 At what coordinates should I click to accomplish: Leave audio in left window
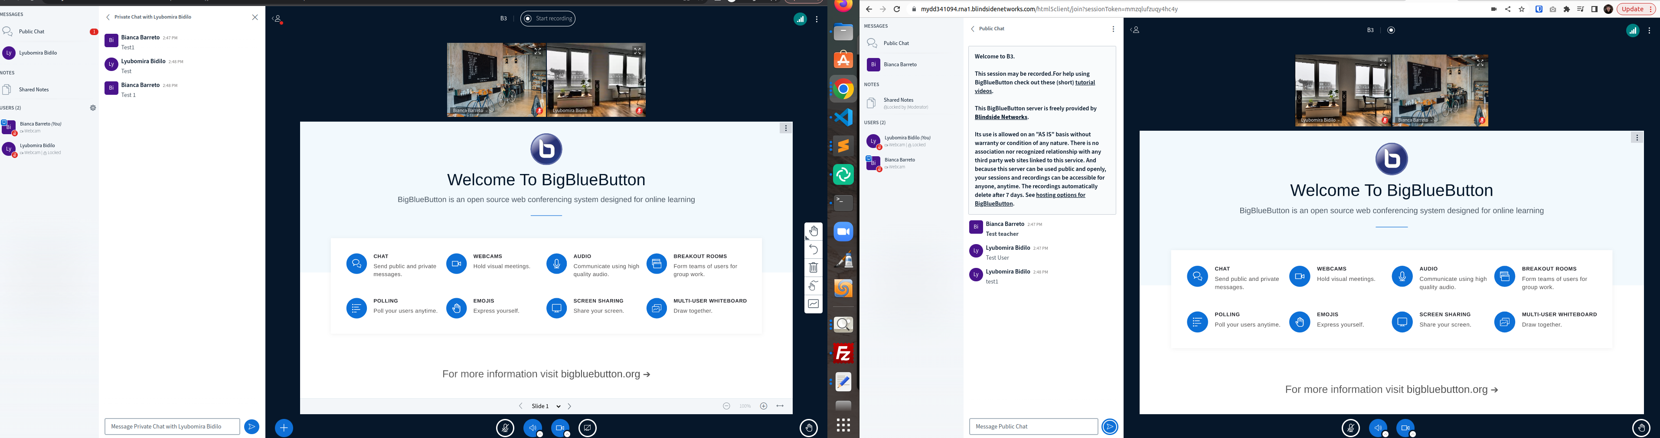click(533, 428)
